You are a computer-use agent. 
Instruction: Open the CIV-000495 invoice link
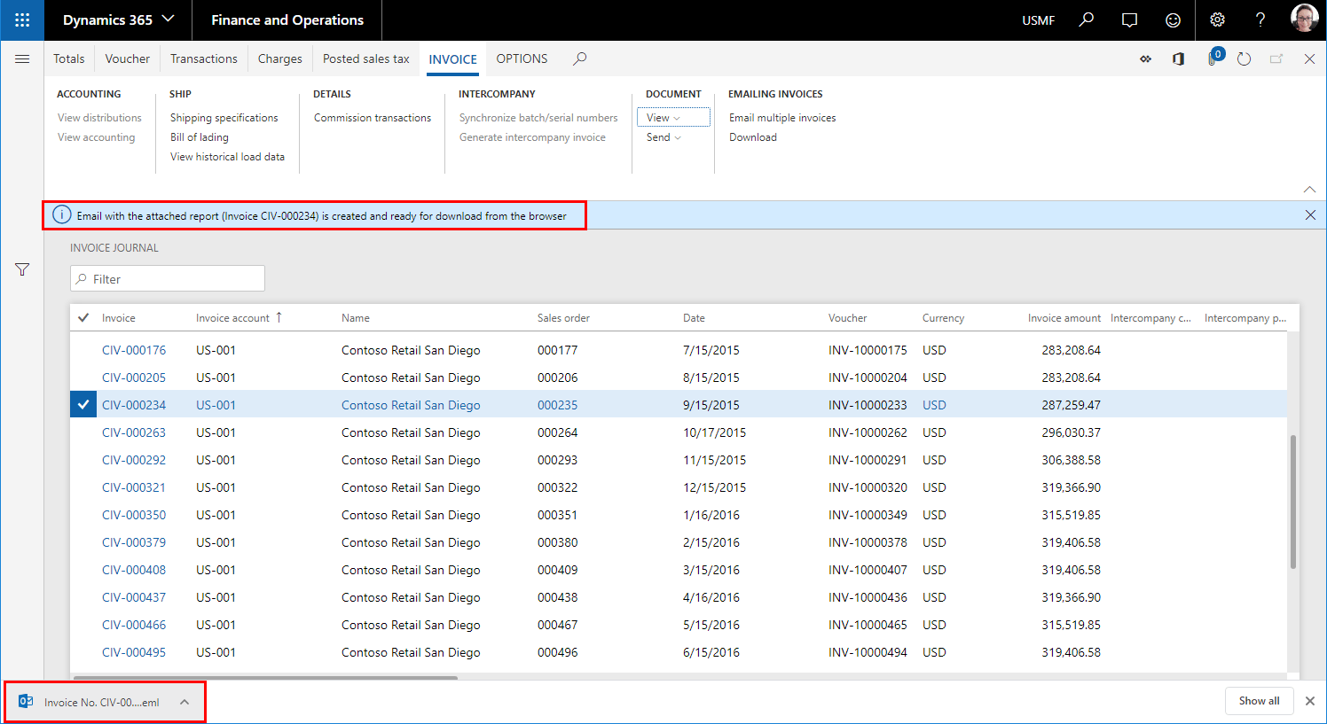pyautogui.click(x=134, y=652)
